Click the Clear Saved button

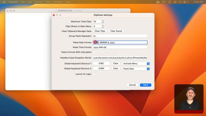(x=116, y=31)
